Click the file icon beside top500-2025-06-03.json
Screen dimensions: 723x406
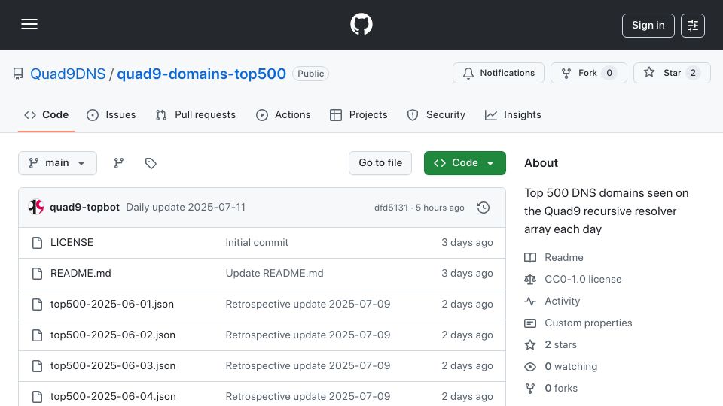(x=38, y=366)
